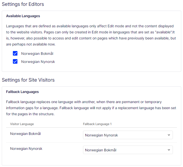Click the Fallback Languages section title

tap(22, 92)
